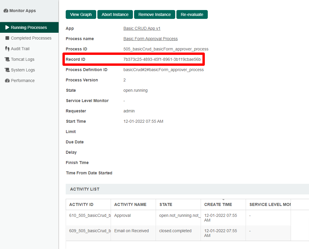Sort by the State column header
Viewport: 309px width, 249px height.
[166, 204]
